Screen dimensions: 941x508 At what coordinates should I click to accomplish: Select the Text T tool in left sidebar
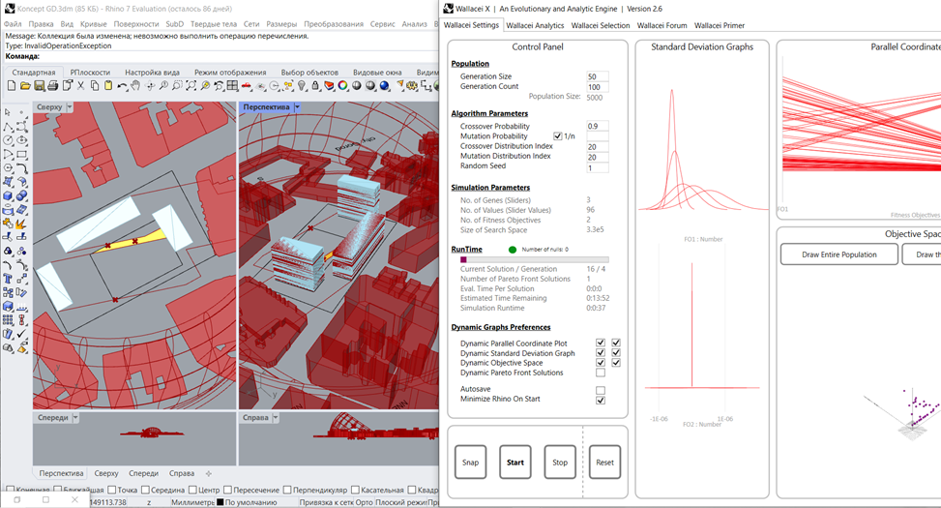point(7,279)
